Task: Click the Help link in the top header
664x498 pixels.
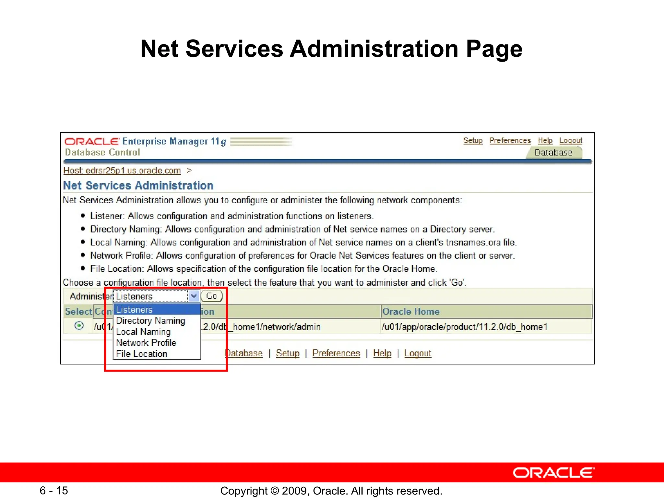Action: (x=545, y=141)
